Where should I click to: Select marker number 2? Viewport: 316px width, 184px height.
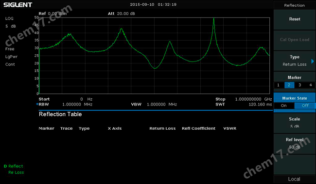tap(289, 85)
